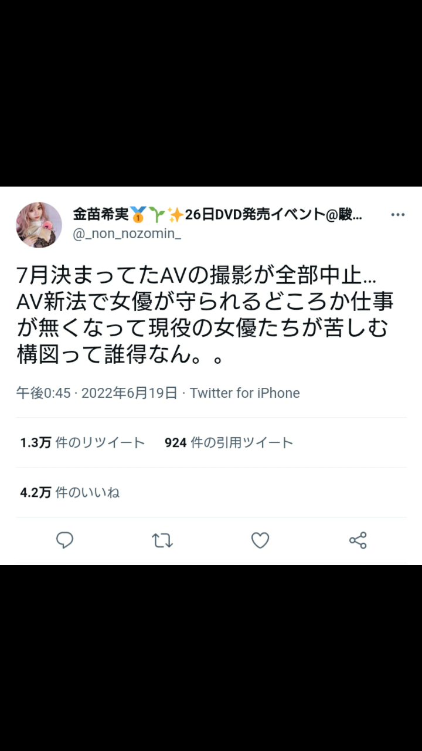Tap the sparkles emoji in name

[175, 214]
